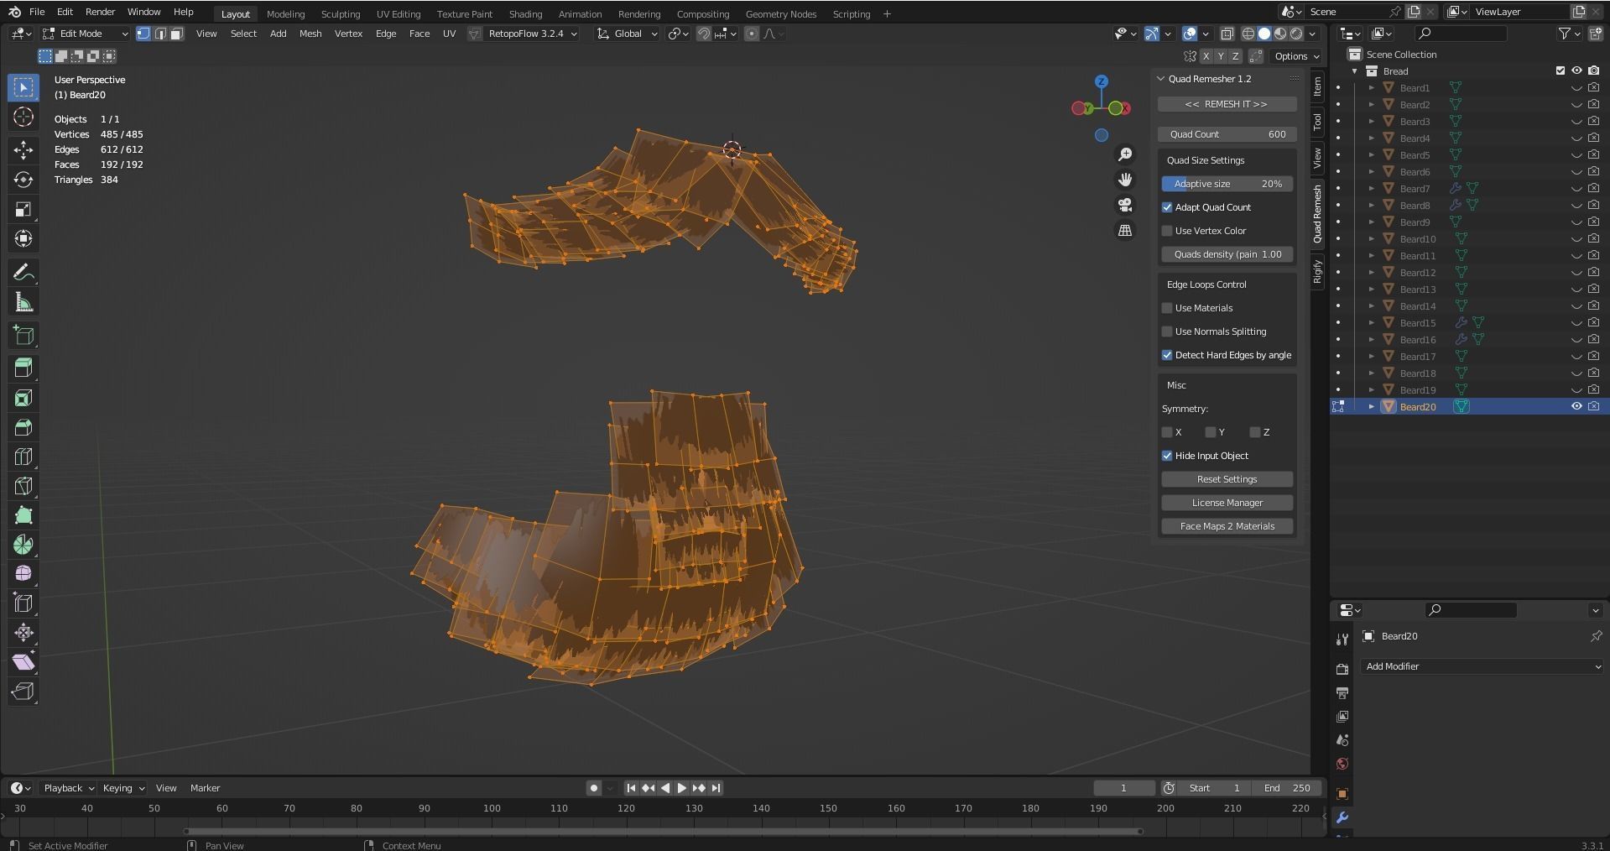Play the animation forward

coord(681,788)
